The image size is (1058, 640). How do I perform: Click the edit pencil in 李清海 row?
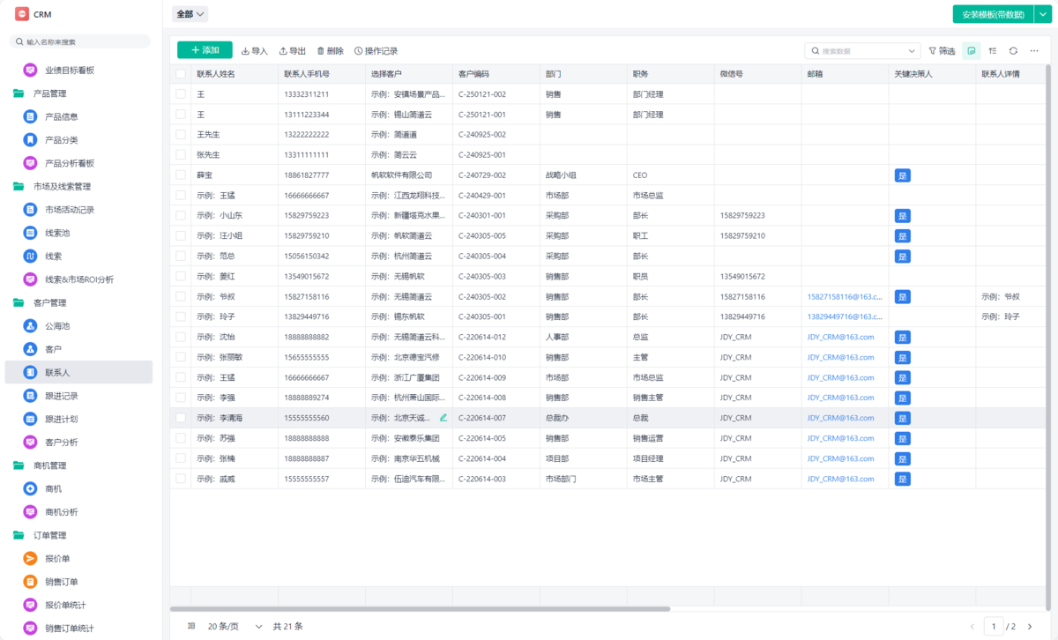443,418
